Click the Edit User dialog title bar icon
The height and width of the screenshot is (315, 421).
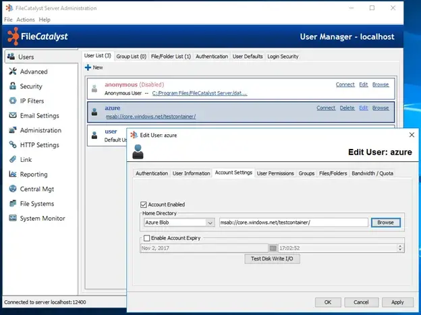134,135
